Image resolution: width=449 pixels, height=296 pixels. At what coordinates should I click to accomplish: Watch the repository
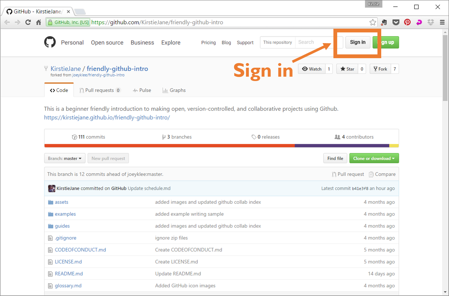[312, 69]
